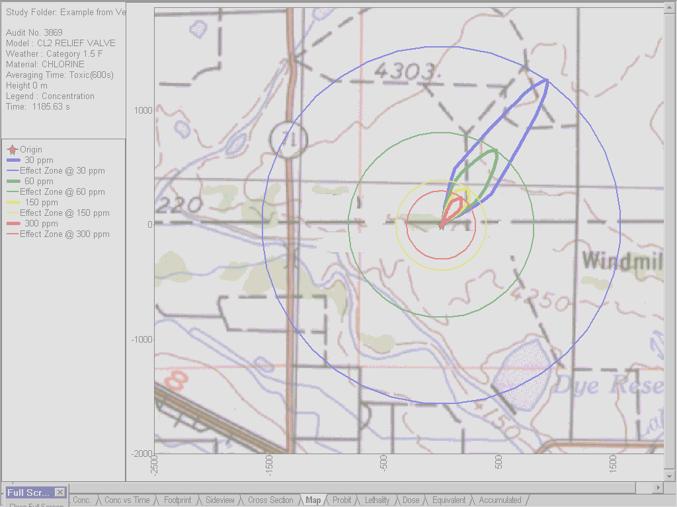Open the Accumulated tab
The width and height of the screenshot is (677, 507).
click(x=500, y=500)
